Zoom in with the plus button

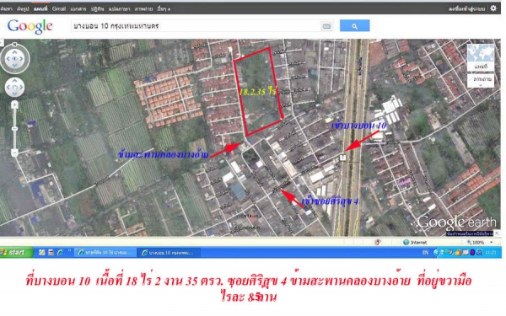point(14,104)
